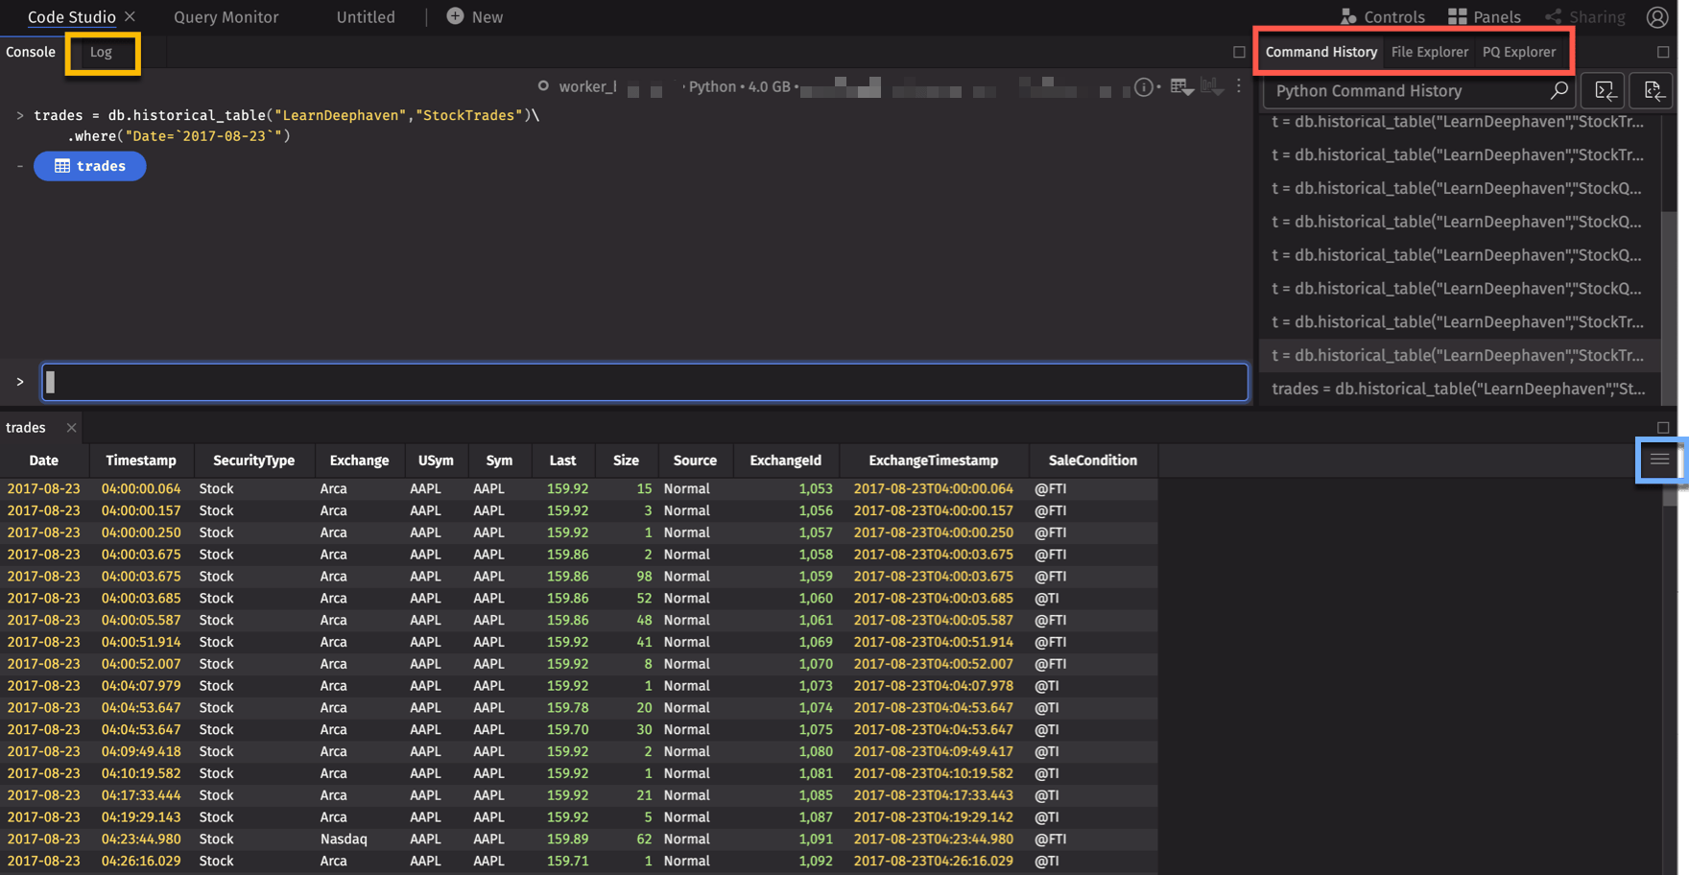Click the magnifier in command history search
This screenshot has height=875, width=1689.
coord(1558,91)
